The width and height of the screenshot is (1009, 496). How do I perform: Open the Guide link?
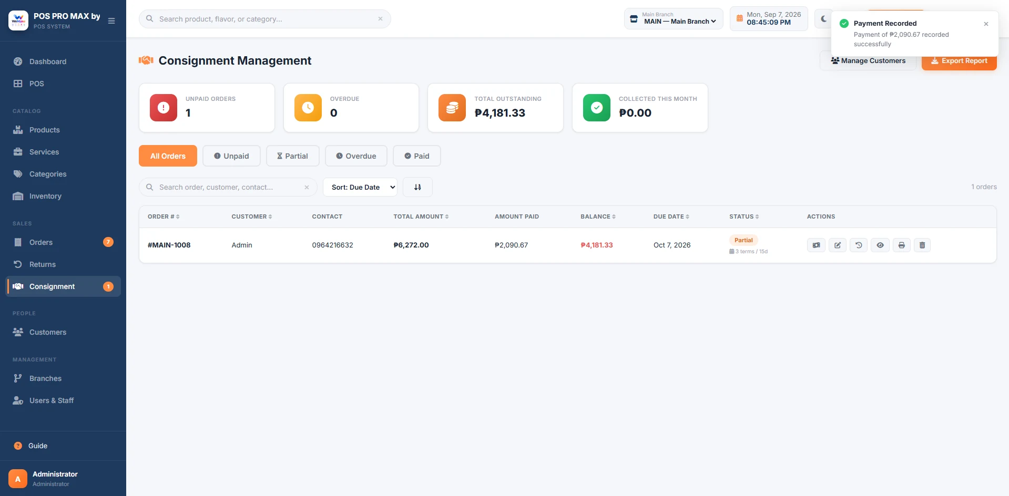point(63,446)
